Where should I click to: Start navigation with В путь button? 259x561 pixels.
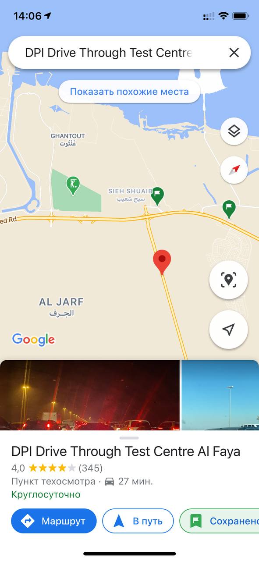coord(138,521)
